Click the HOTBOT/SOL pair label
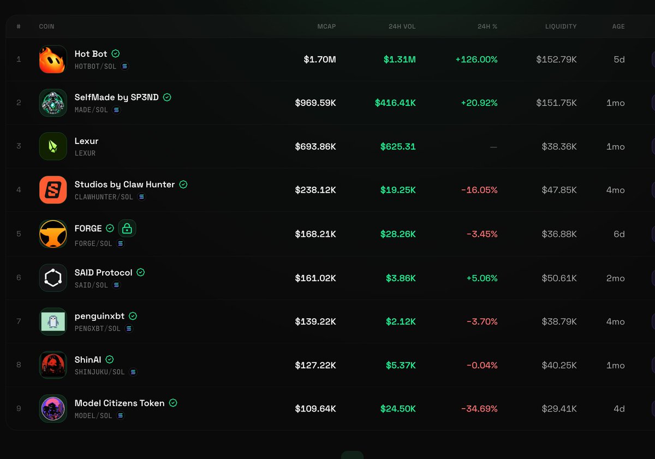655x459 pixels. click(96, 66)
